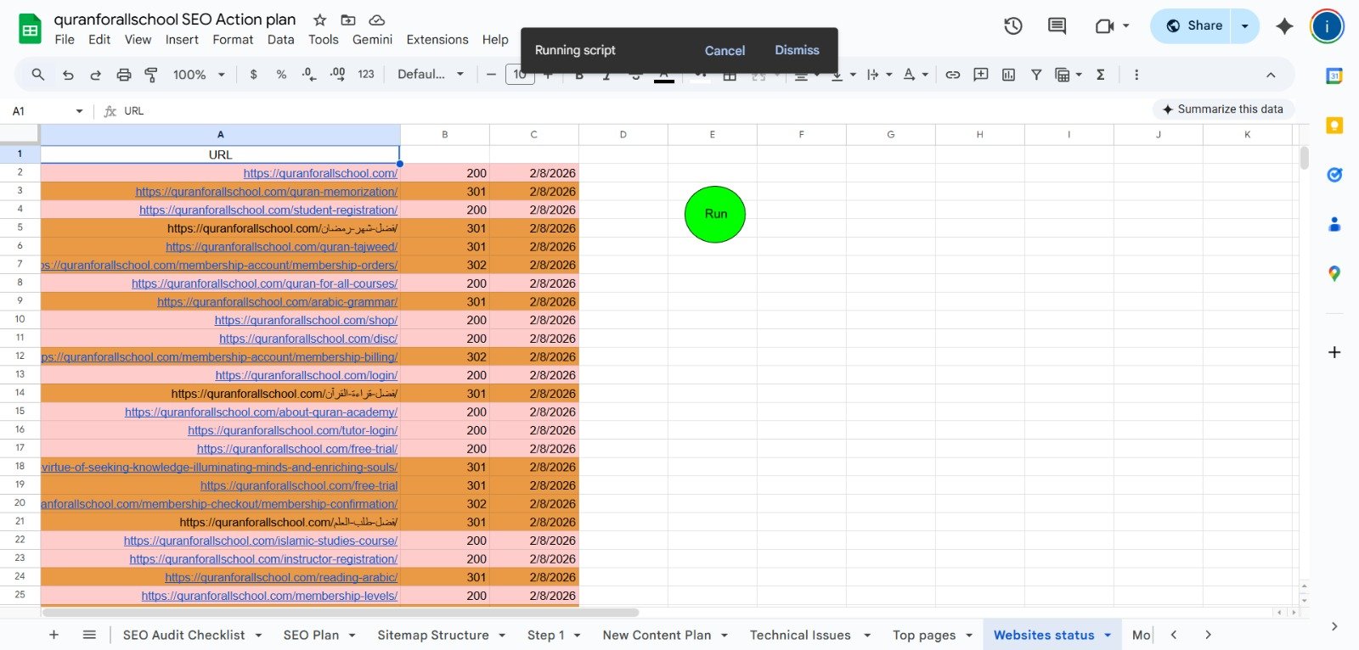Click the insert chart icon
Image resolution: width=1359 pixels, height=650 pixels.
(1008, 75)
